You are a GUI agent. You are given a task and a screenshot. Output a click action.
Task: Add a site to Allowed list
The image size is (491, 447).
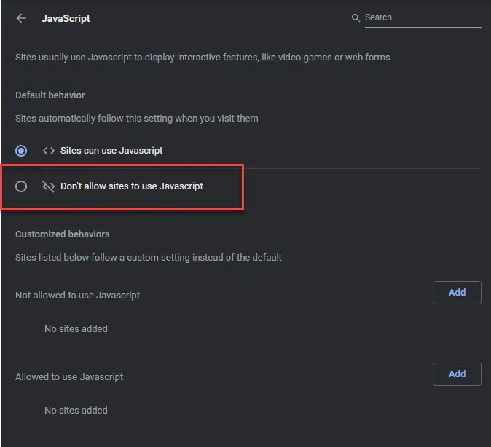point(457,374)
